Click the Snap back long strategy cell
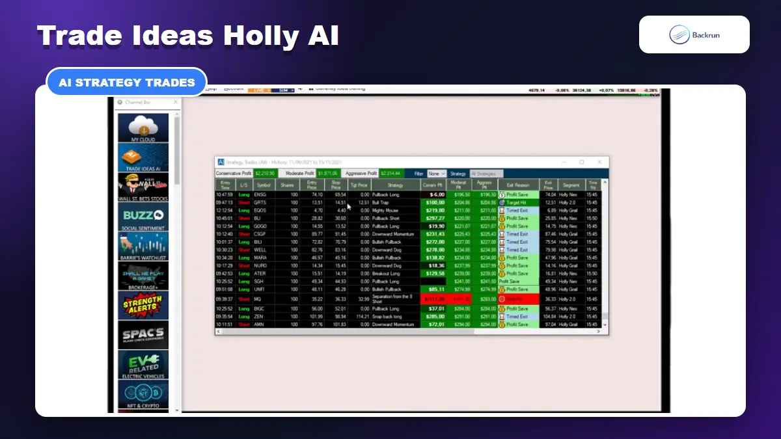The height and width of the screenshot is (439, 781). [x=395, y=316]
